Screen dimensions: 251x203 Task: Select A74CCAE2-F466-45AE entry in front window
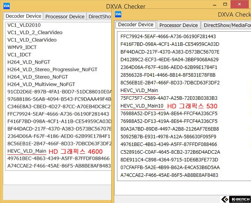tap(169, 175)
